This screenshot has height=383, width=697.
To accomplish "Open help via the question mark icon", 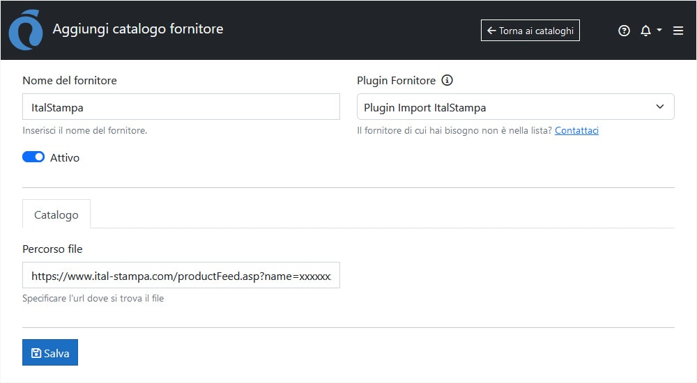I will click(x=624, y=31).
